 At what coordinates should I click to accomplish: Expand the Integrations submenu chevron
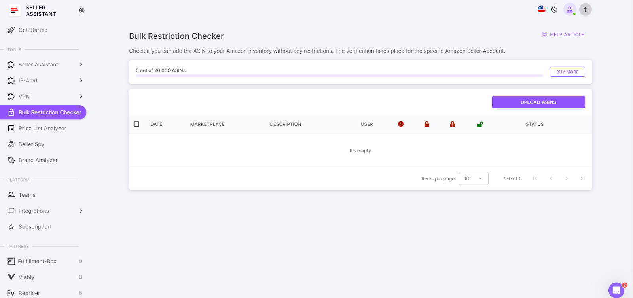pyautogui.click(x=81, y=211)
